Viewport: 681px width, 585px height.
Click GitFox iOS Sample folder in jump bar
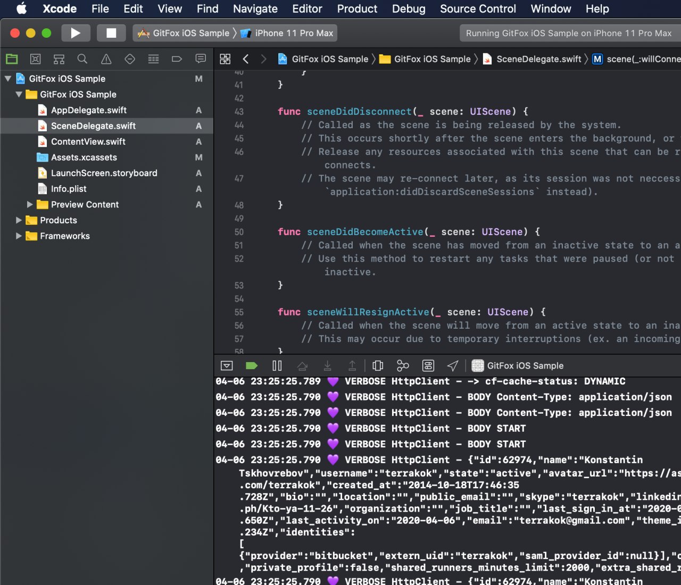coord(425,59)
